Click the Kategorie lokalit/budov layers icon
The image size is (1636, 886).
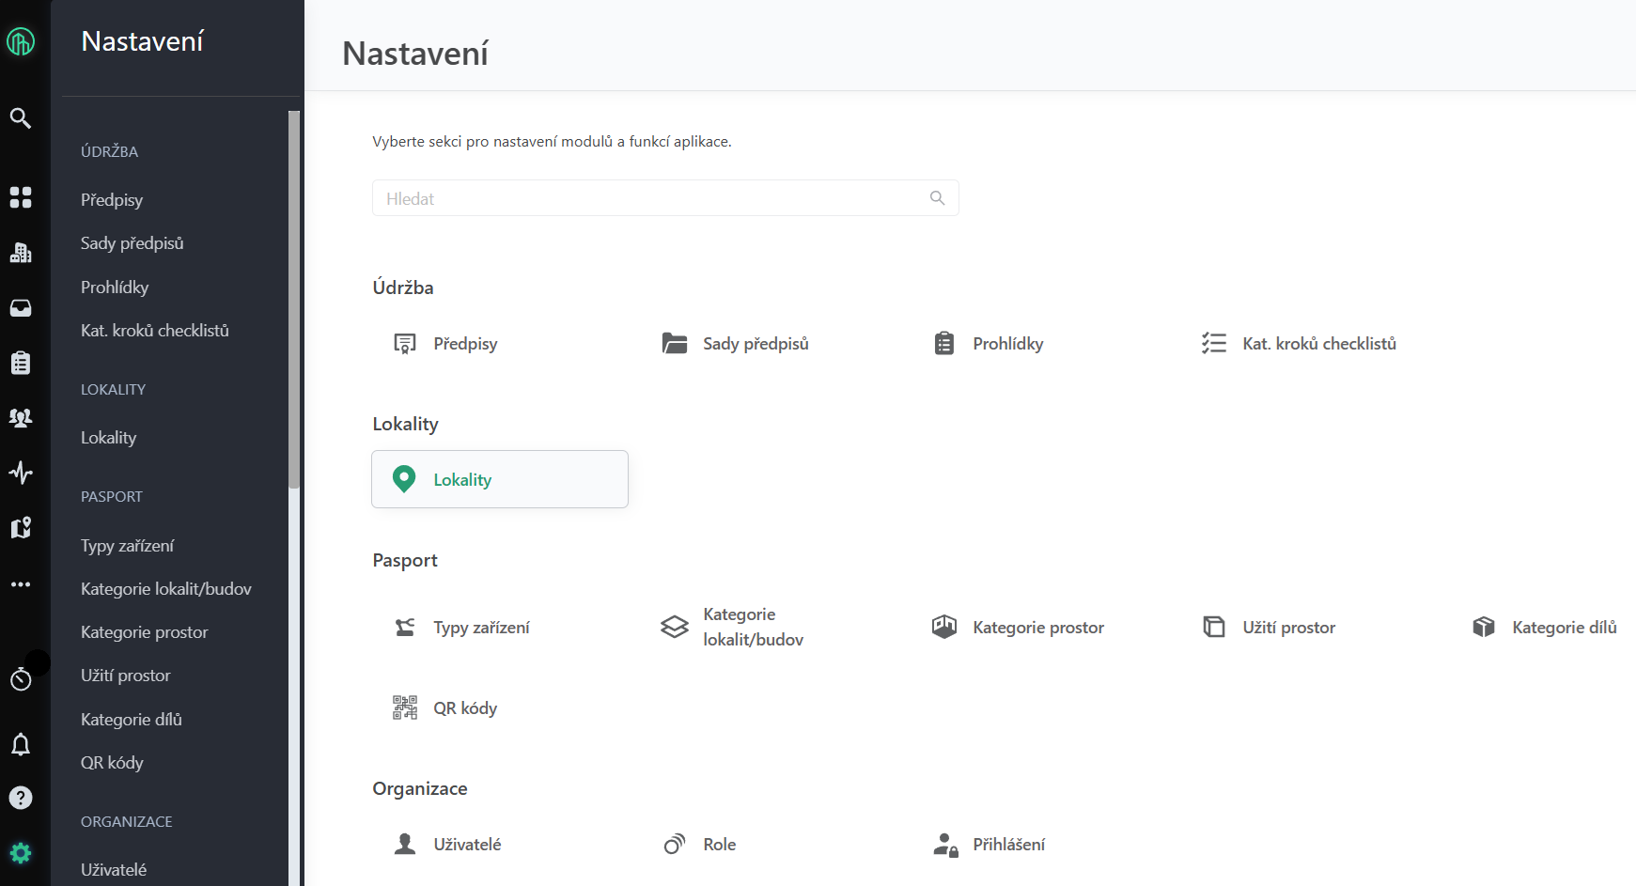click(675, 627)
